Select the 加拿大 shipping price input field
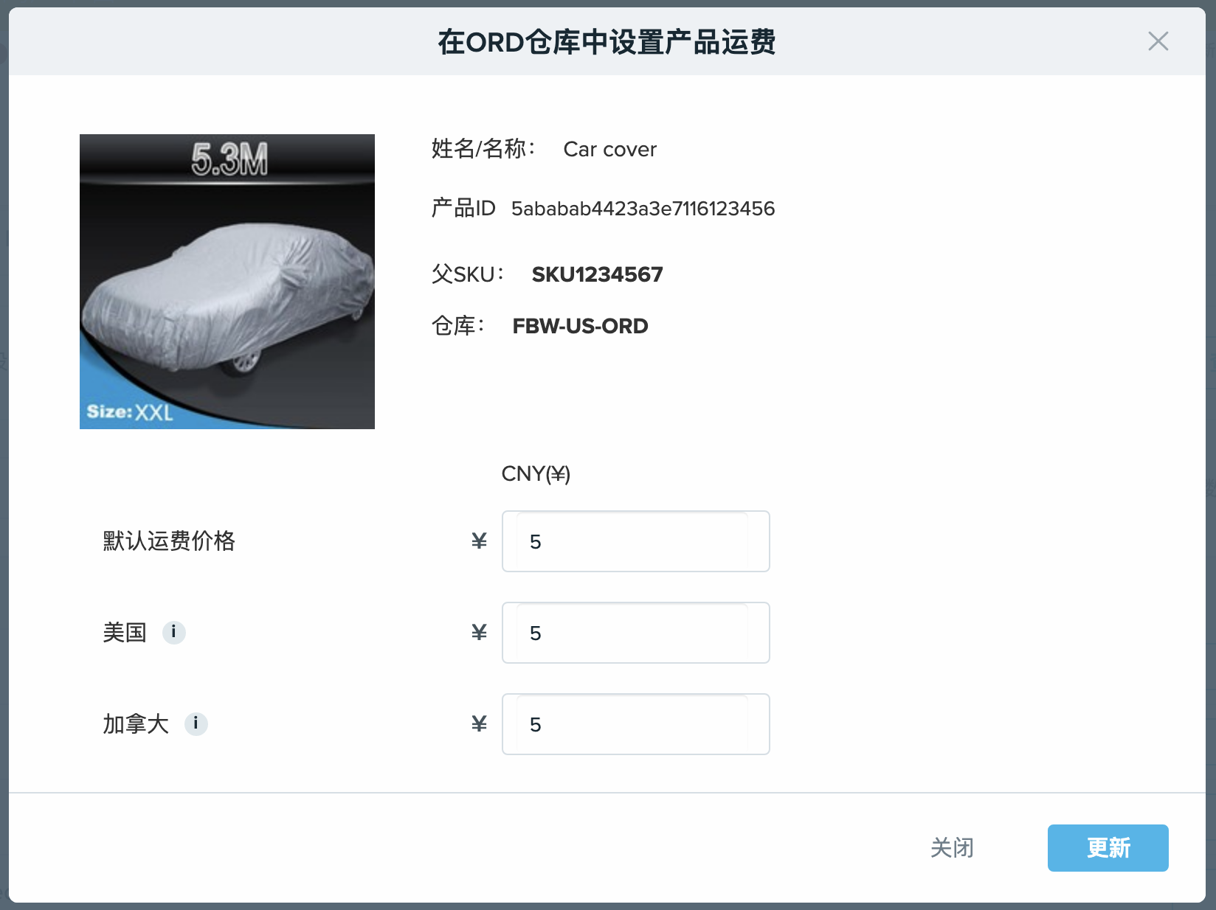 635,724
